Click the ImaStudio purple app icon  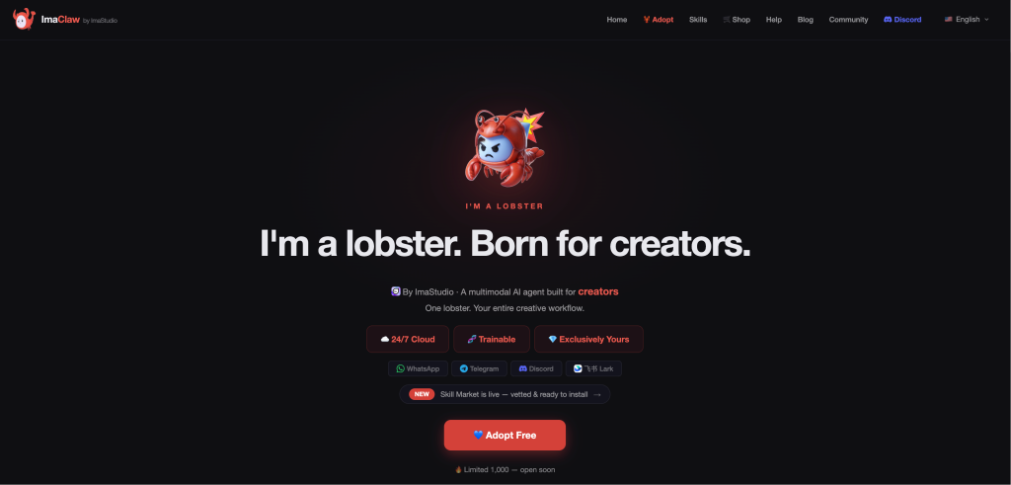click(396, 291)
